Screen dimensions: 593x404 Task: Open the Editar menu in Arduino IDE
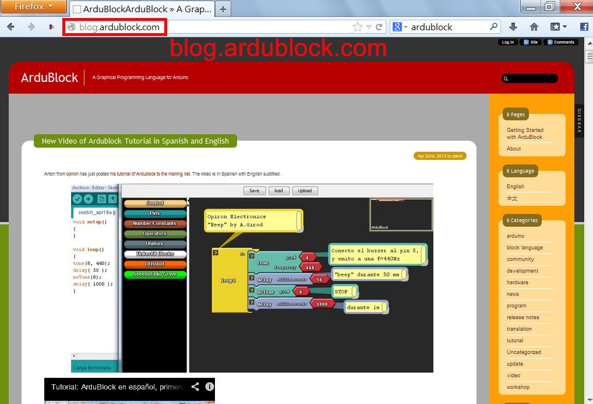(x=98, y=188)
